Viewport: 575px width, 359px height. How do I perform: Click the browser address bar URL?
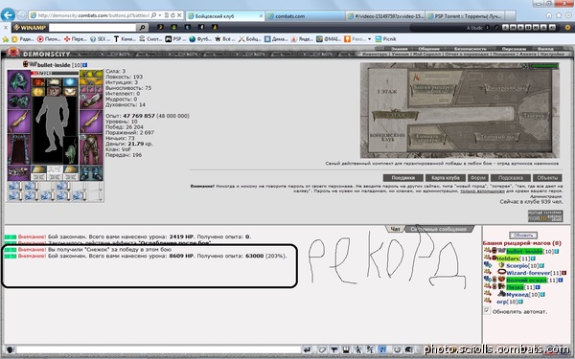(x=94, y=15)
